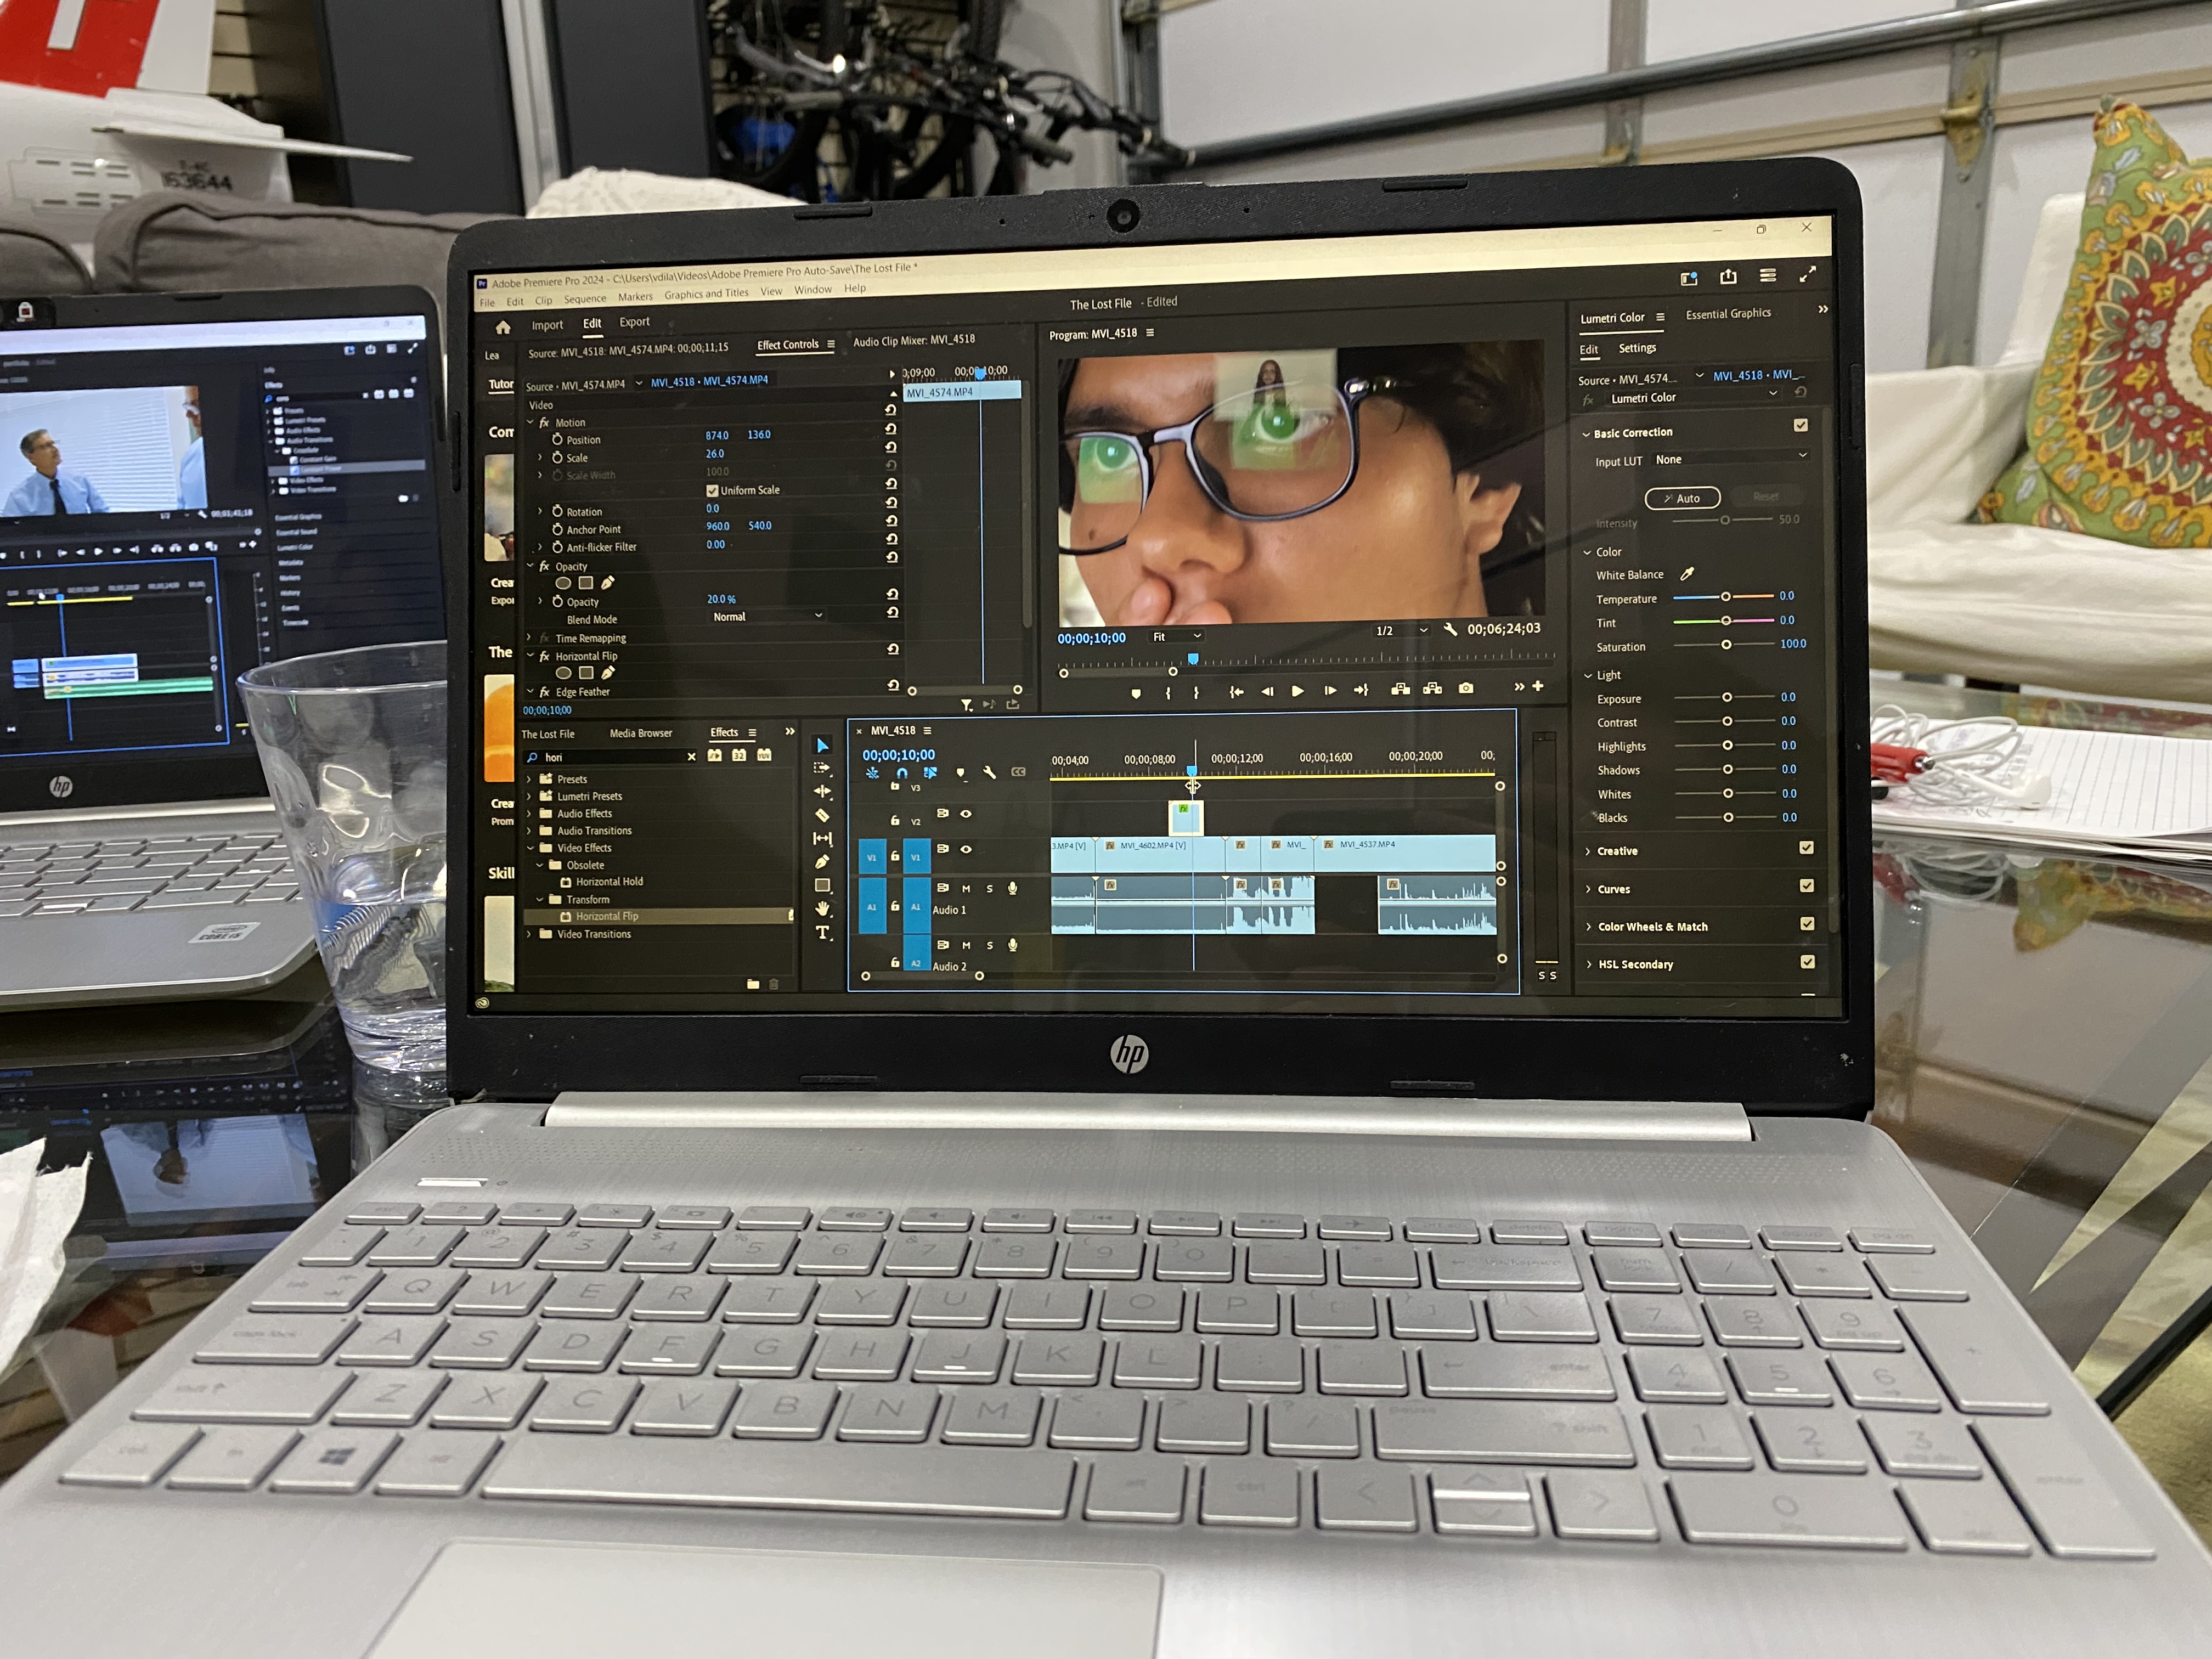The height and width of the screenshot is (1659, 2212).
Task: Toggle HSL Secondary checkbox
Action: click(1808, 962)
